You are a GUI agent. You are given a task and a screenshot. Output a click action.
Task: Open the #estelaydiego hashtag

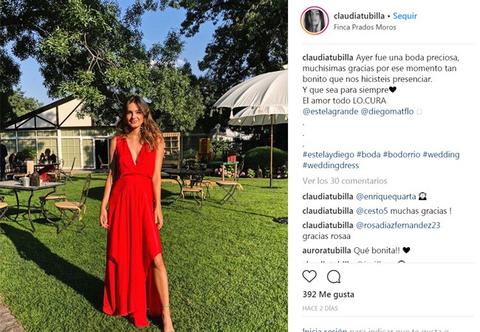(328, 155)
